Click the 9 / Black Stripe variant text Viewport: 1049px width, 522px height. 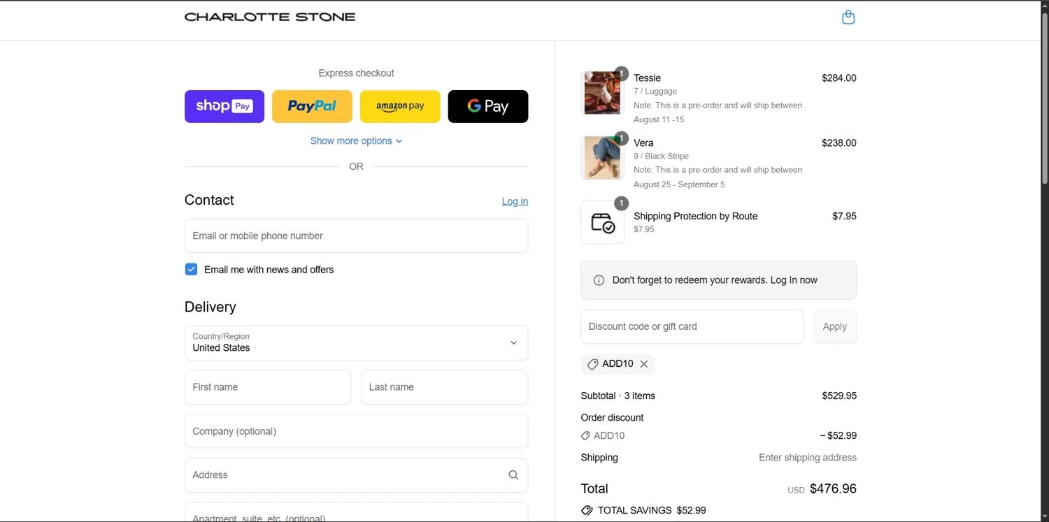tap(661, 156)
